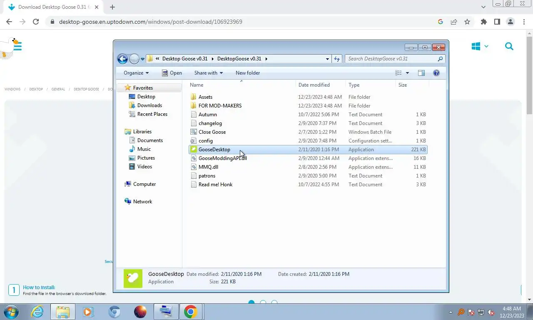Open the view options dropdown arrow
The image size is (533, 320).
coord(407,73)
